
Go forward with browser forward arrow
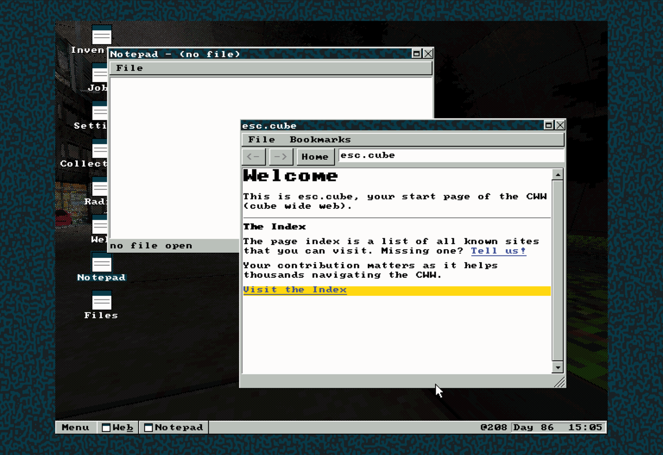click(281, 157)
